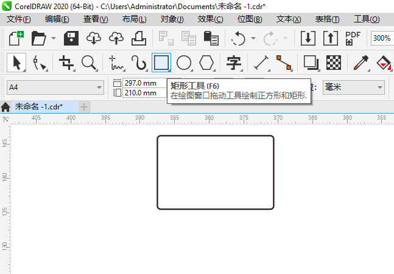Select the Polygon tool

(x=207, y=63)
